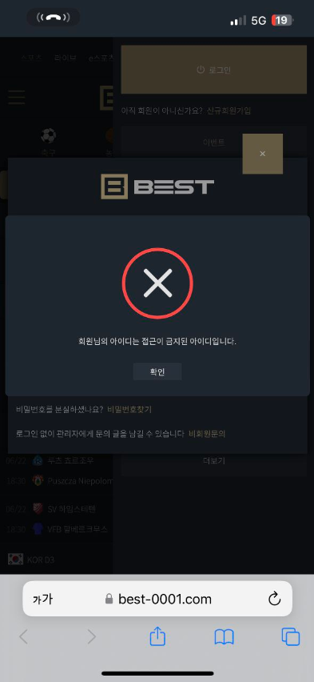
Task: Close the login panel with X button
Action: click(x=262, y=154)
